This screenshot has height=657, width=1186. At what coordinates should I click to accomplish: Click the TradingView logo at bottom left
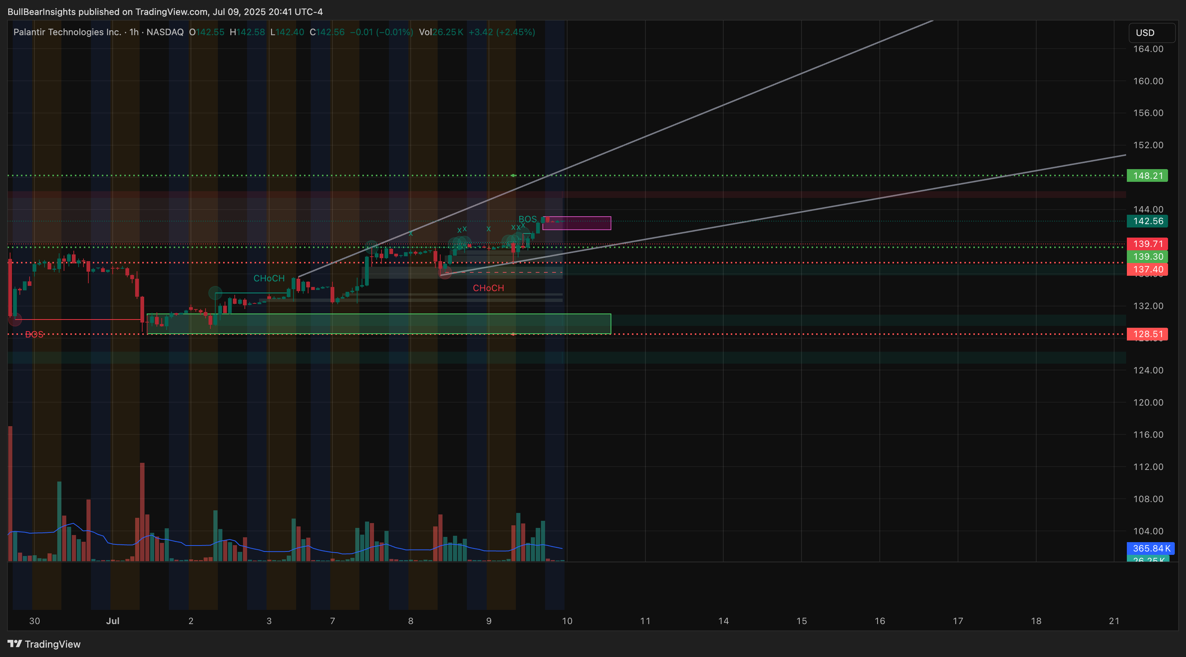pyautogui.click(x=44, y=644)
